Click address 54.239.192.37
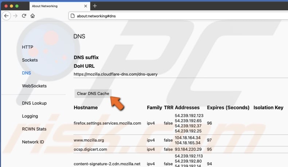Image resolution: width=288 pixels, height=167 pixels. [188, 126]
